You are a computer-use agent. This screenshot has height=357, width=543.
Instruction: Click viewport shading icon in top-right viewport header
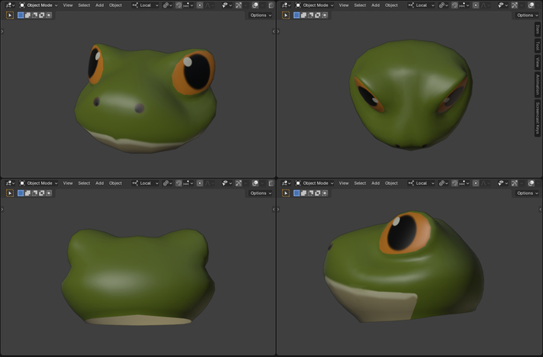pyautogui.click(x=531, y=5)
